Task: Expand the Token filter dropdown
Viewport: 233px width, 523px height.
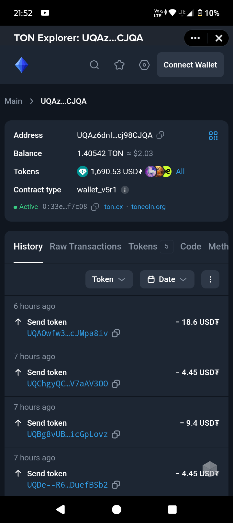Action: tap(109, 279)
